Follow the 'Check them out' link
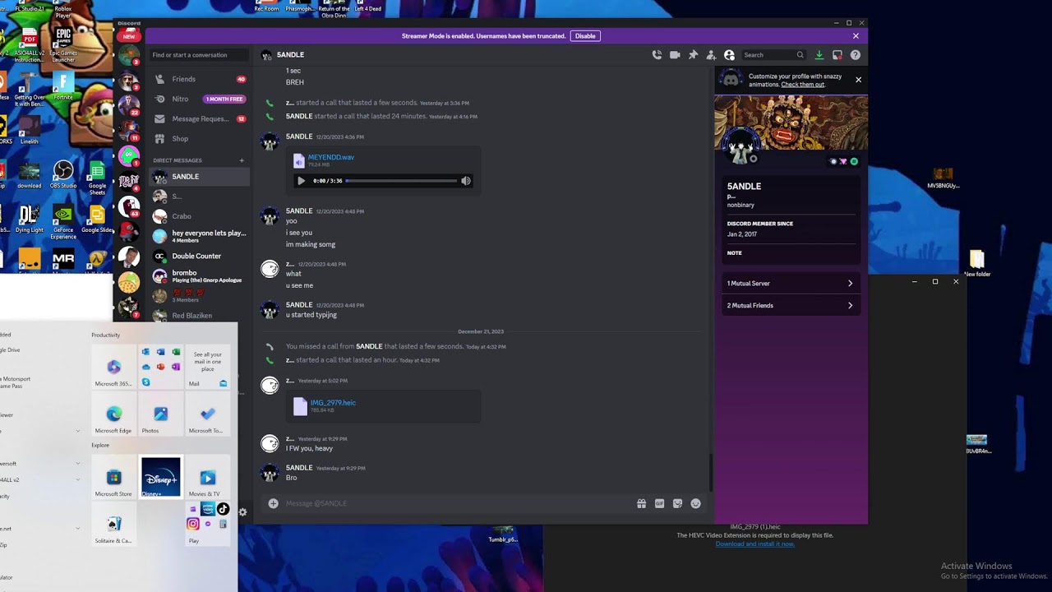 click(802, 85)
